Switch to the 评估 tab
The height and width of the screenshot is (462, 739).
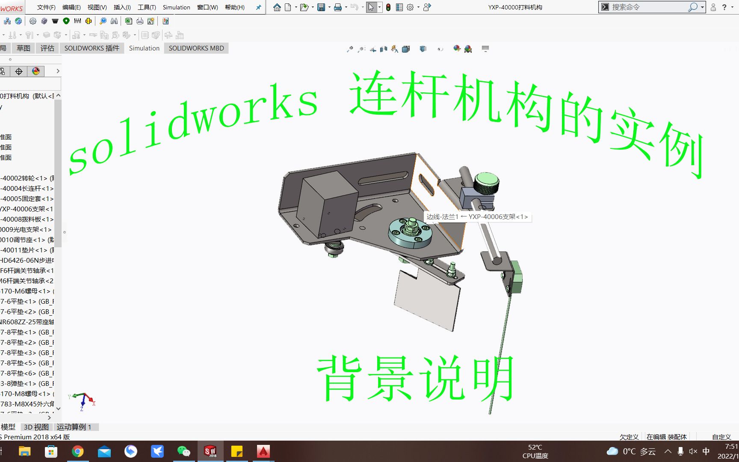[x=47, y=48]
